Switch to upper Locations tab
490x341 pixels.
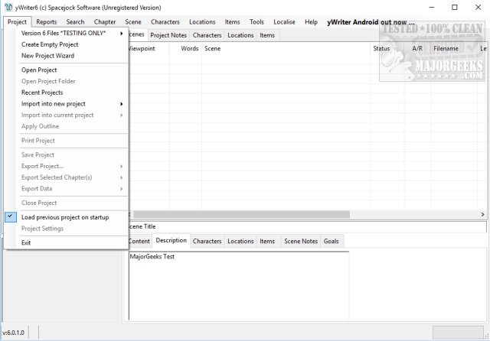tap(240, 35)
